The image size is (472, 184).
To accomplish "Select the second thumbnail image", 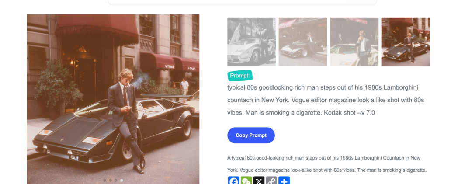I will click(x=303, y=42).
